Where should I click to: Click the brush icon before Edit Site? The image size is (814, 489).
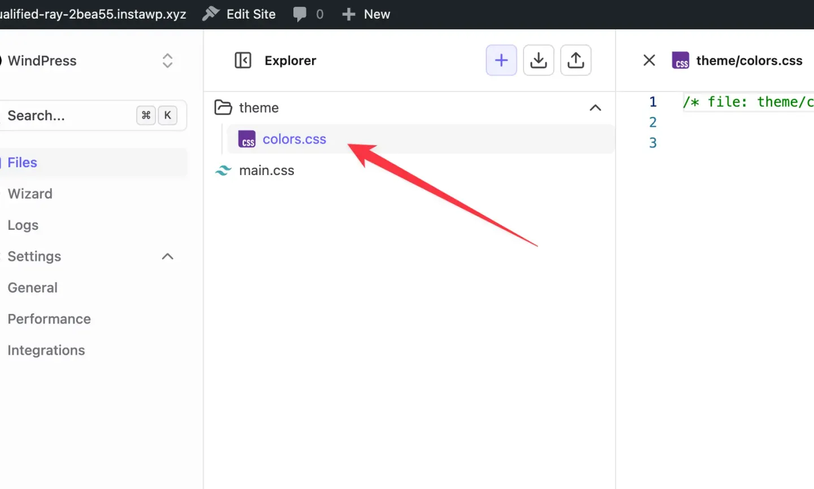(210, 14)
